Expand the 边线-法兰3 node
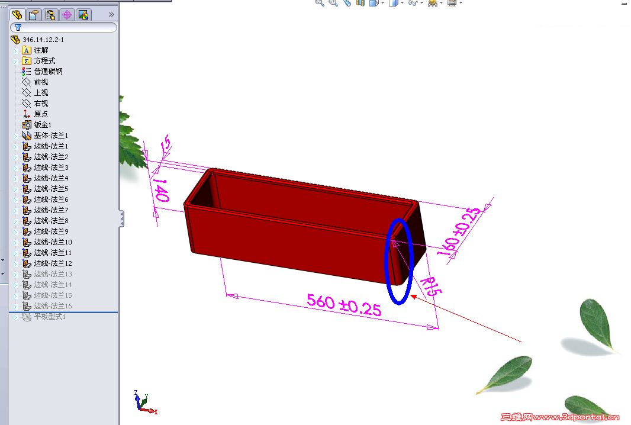 [x=15, y=168]
